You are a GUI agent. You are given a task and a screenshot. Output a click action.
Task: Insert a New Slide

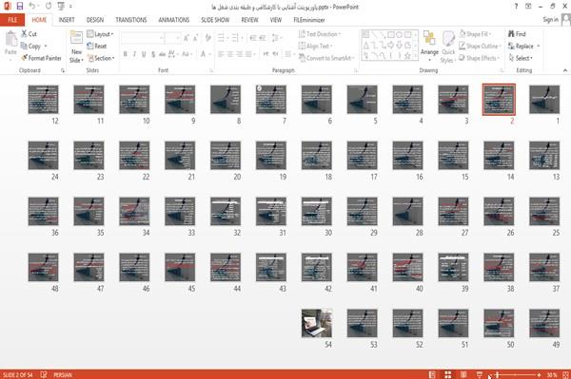pyautogui.click(x=76, y=47)
